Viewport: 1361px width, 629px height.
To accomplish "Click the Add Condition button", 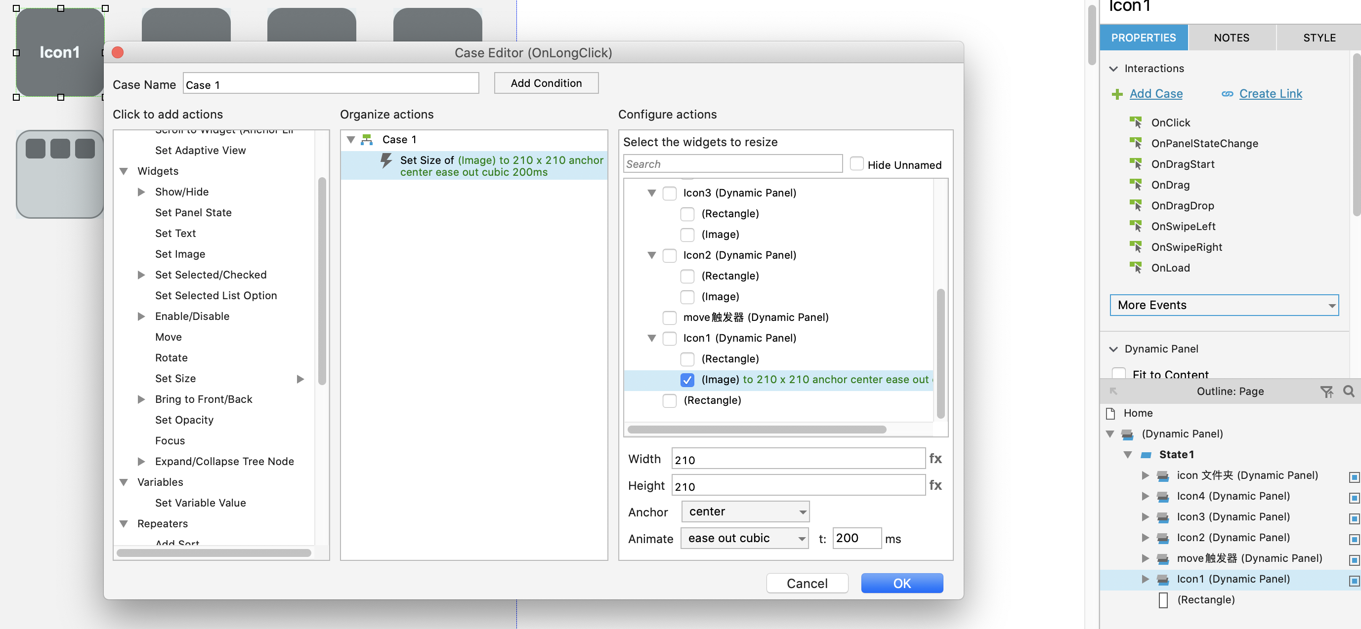I will tap(545, 83).
